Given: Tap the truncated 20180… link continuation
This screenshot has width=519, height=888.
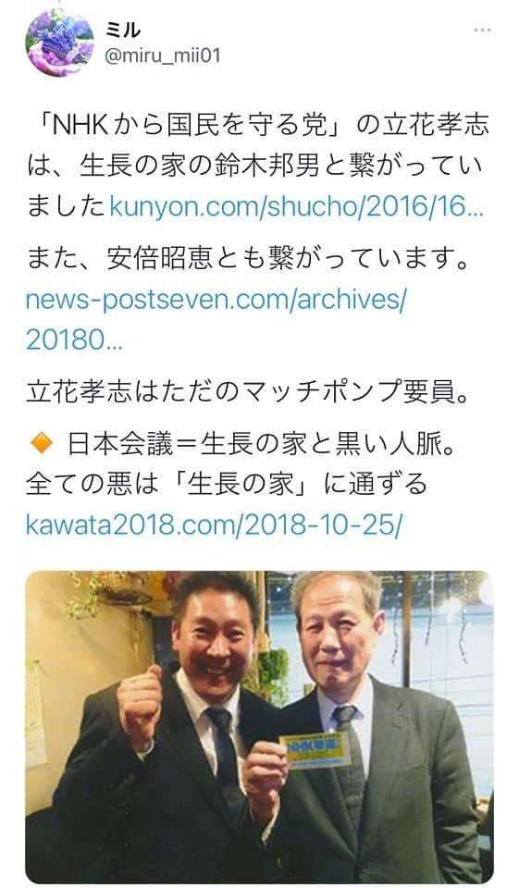Looking at the screenshot, I should click(74, 339).
